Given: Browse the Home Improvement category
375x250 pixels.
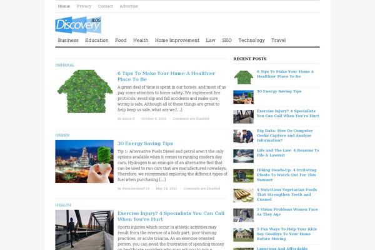Looking at the screenshot, I should 177,40.
